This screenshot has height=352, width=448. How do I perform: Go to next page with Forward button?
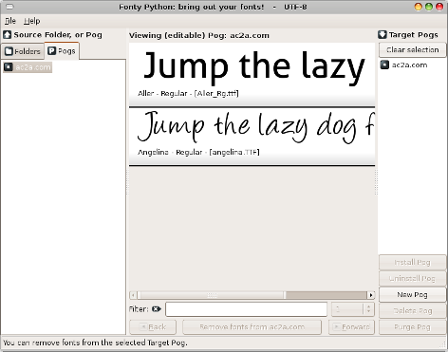[x=351, y=326]
